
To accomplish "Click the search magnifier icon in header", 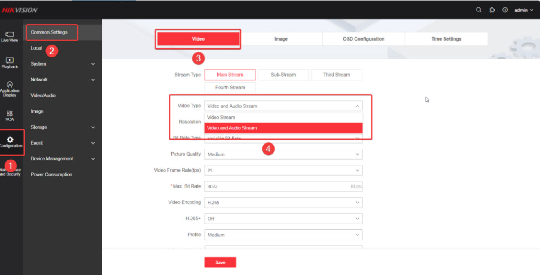I will [x=479, y=10].
